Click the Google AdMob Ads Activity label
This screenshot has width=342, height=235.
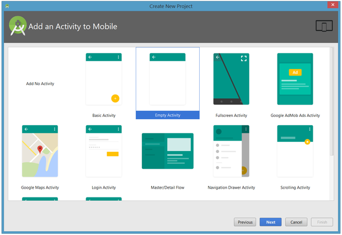[295, 115]
